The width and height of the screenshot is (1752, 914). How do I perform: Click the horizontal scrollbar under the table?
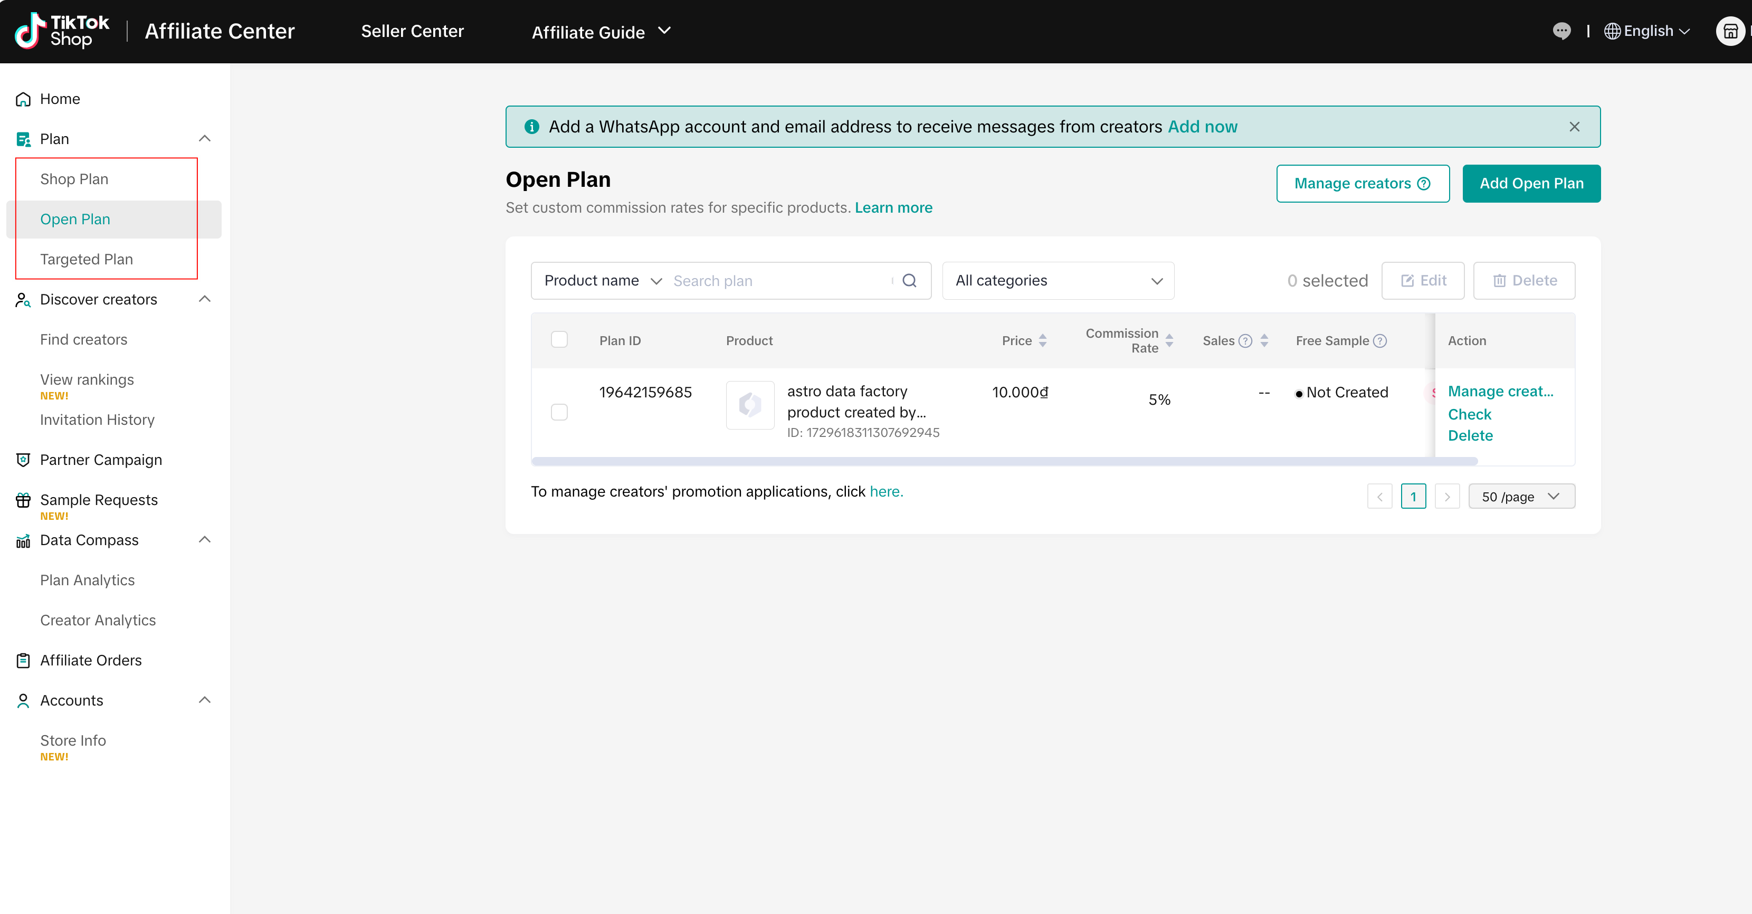1004,462
